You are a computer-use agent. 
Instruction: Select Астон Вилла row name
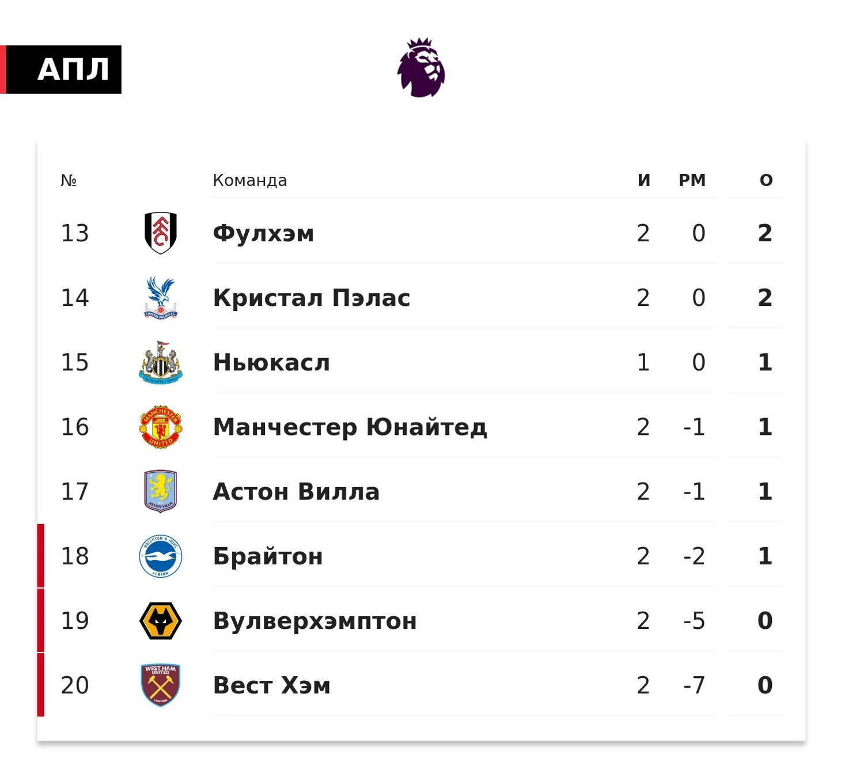coord(296,491)
